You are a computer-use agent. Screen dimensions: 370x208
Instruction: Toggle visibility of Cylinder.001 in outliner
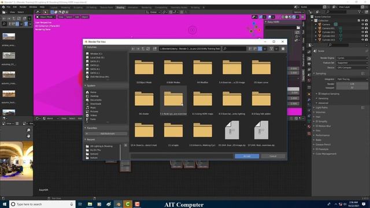[x=362, y=32]
